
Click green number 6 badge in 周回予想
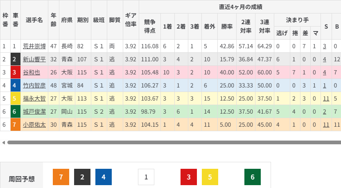click(x=253, y=177)
